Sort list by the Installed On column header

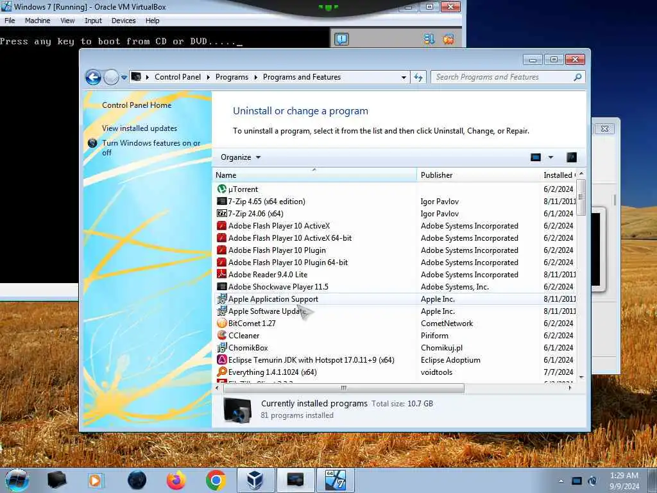(x=559, y=175)
